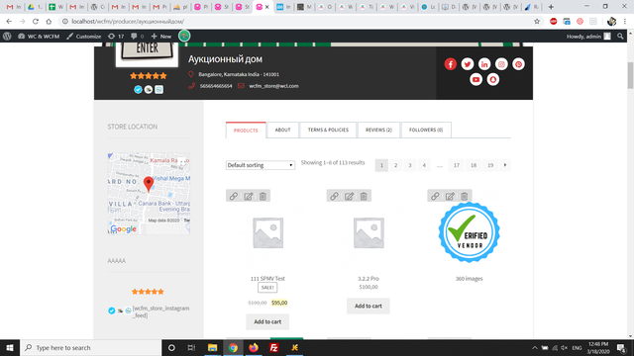Go to pagination page 19

(x=490, y=165)
